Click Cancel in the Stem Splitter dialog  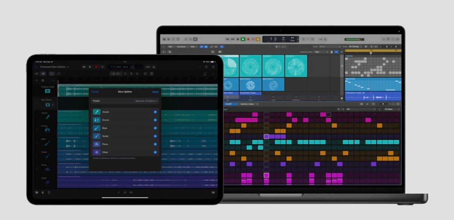95,92
